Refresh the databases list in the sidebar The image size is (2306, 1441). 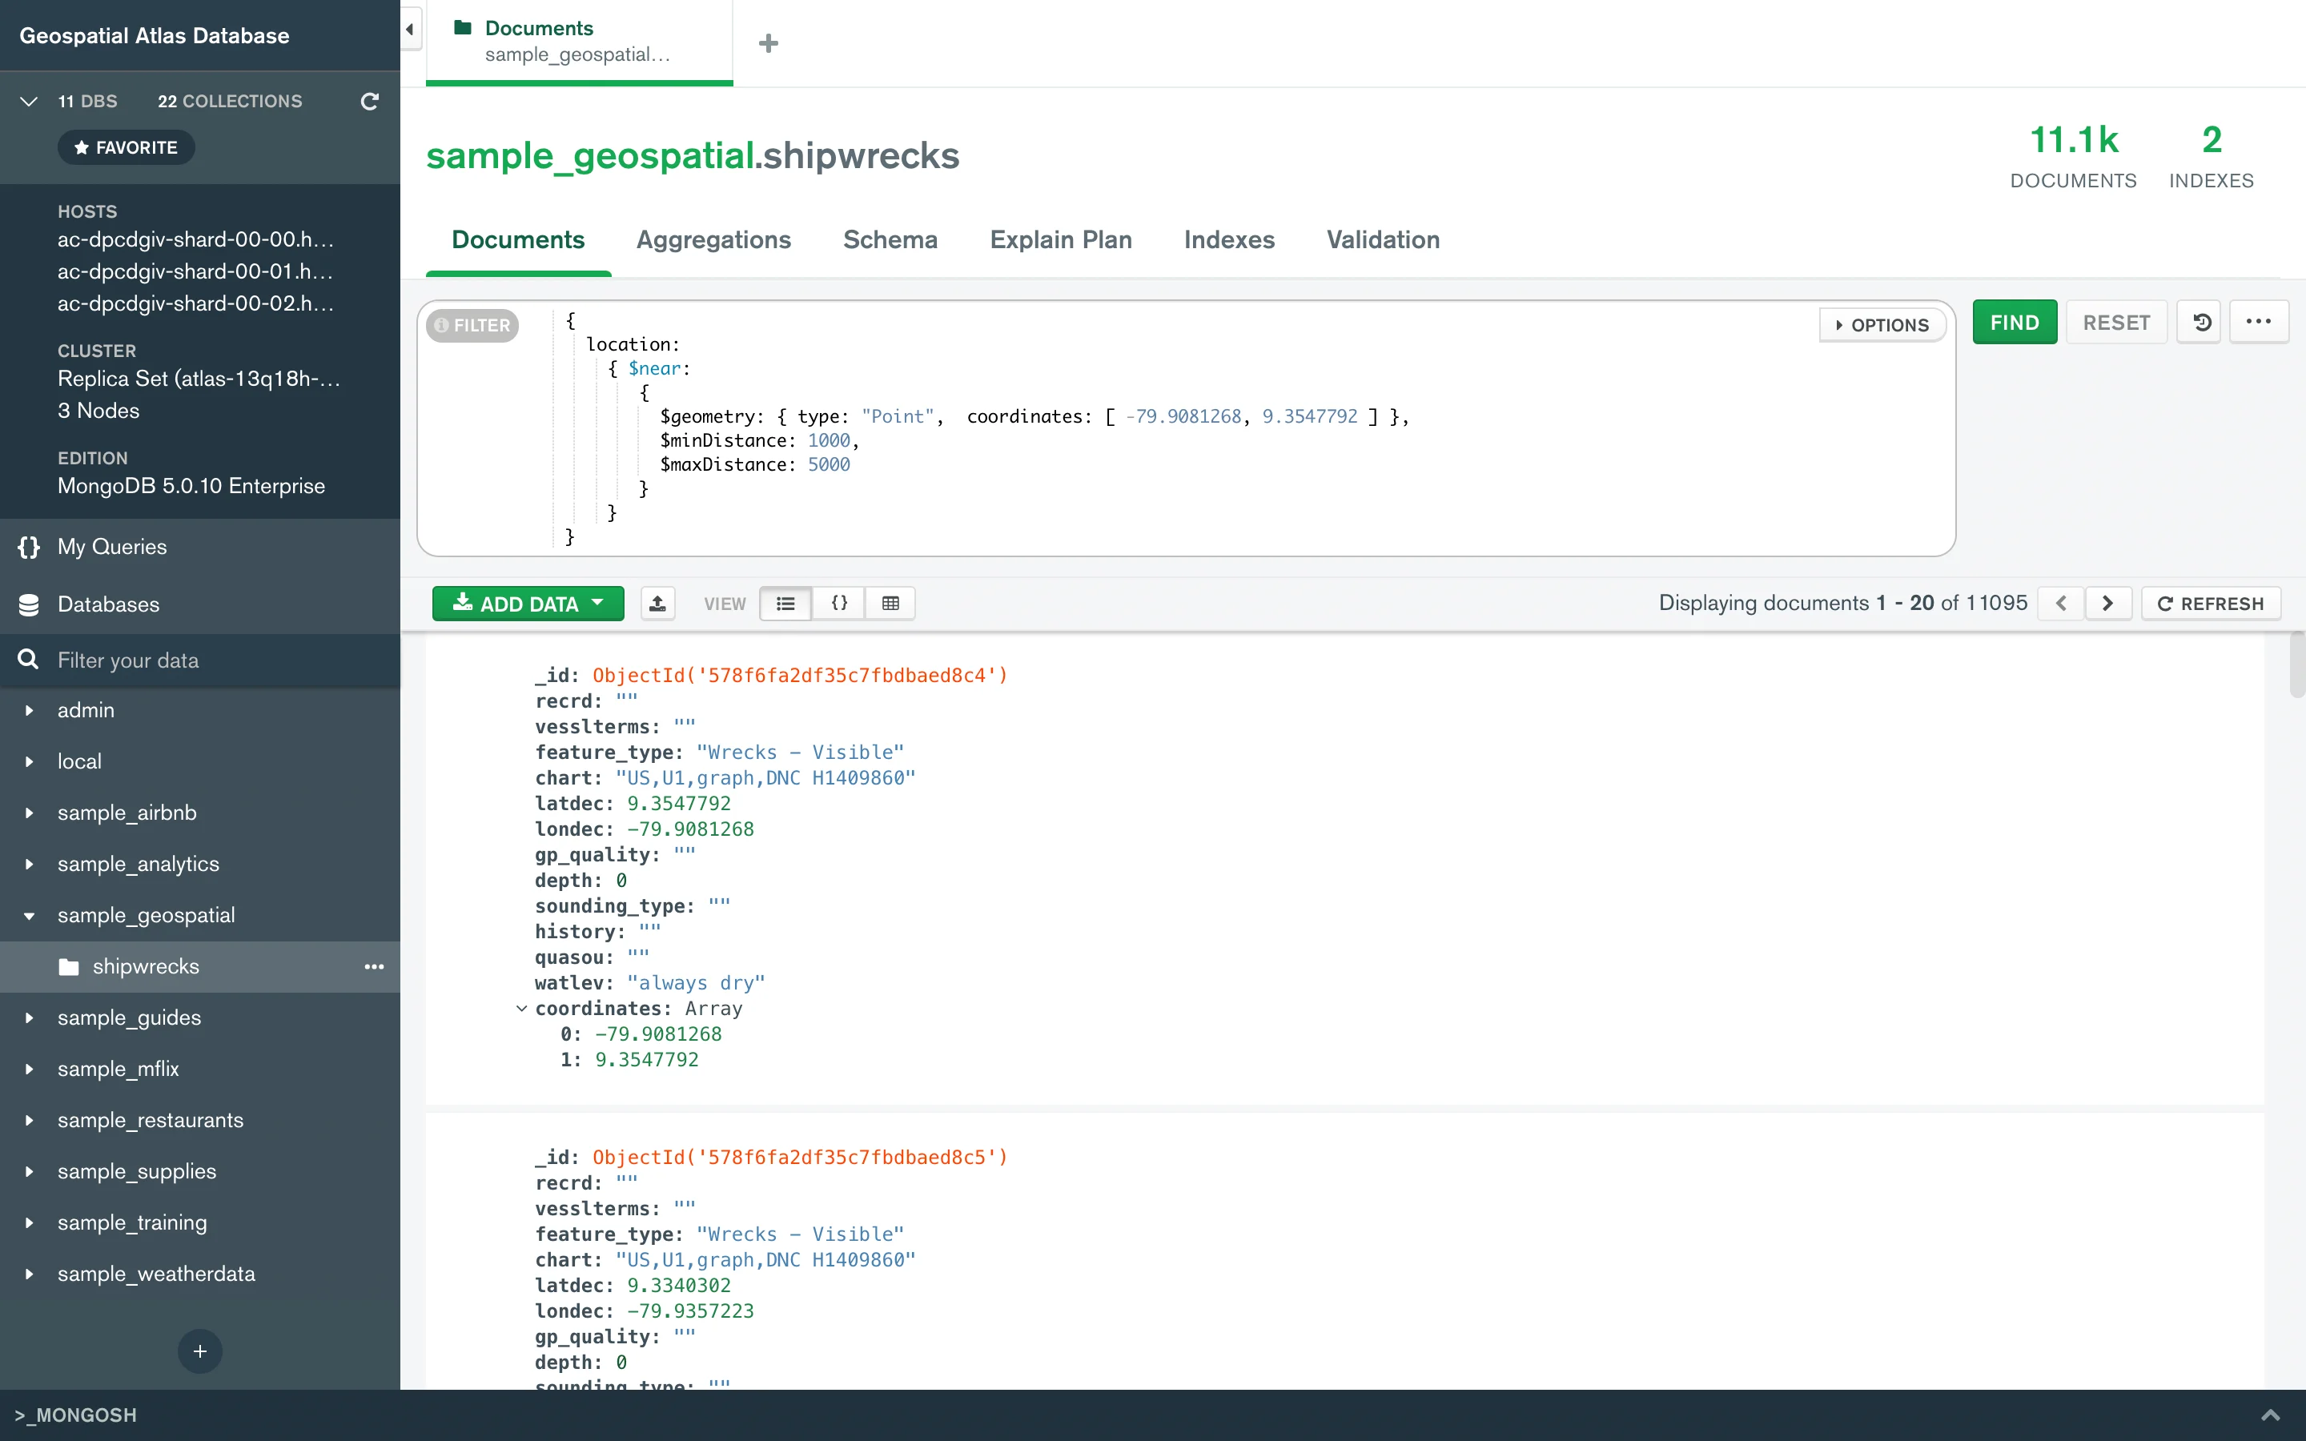(x=370, y=101)
